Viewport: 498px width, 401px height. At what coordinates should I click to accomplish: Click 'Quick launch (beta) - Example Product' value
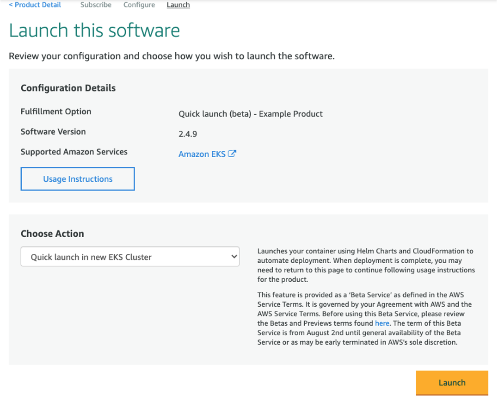coord(251,114)
